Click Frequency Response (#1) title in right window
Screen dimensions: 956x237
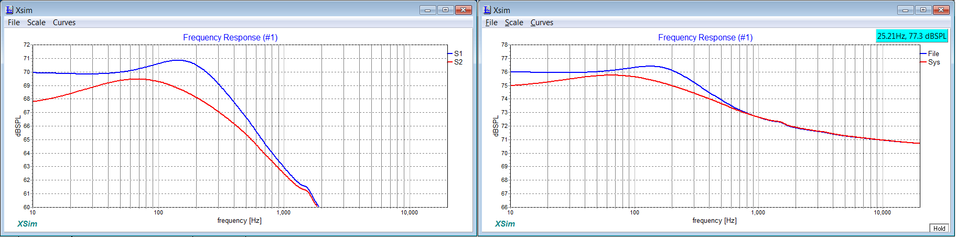[x=705, y=37]
